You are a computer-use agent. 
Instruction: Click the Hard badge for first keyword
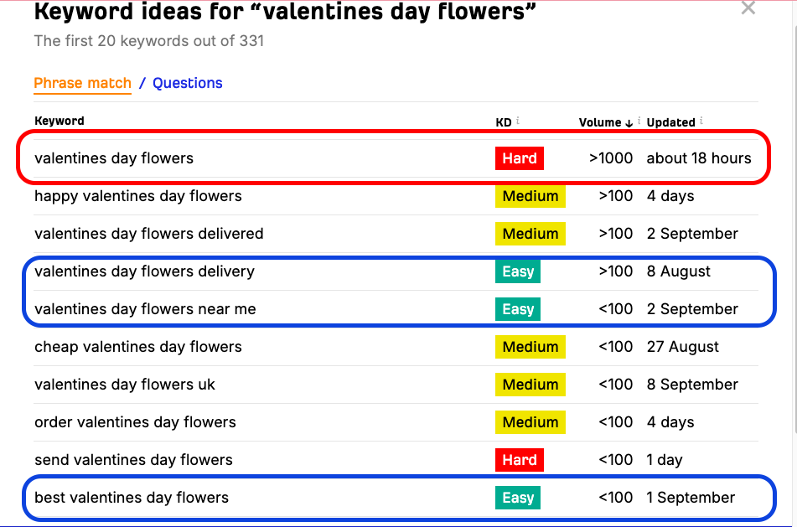coord(520,158)
